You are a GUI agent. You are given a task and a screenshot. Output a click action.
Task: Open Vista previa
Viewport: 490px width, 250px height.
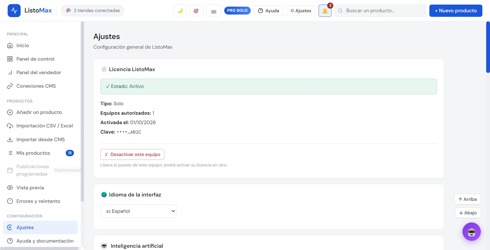[40, 188]
